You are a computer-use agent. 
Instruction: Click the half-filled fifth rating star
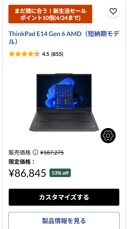coord(37,54)
